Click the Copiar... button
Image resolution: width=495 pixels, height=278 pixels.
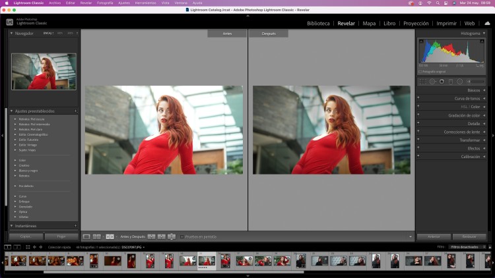[26, 236]
